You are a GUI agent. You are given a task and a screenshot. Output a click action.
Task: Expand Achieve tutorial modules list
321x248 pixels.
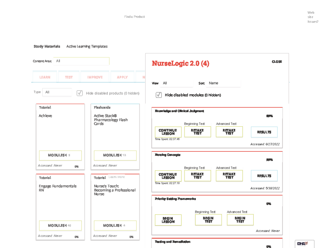tap(60, 155)
